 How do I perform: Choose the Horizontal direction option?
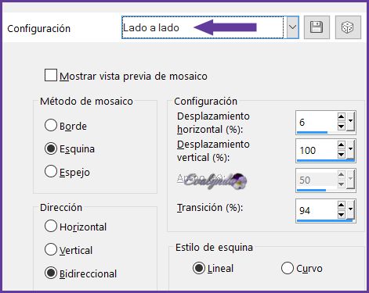click(51, 226)
